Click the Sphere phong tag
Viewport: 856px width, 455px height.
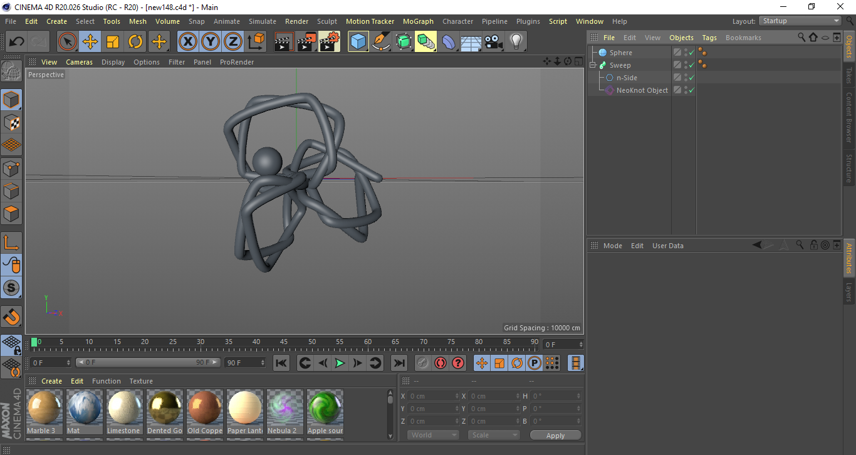(703, 53)
